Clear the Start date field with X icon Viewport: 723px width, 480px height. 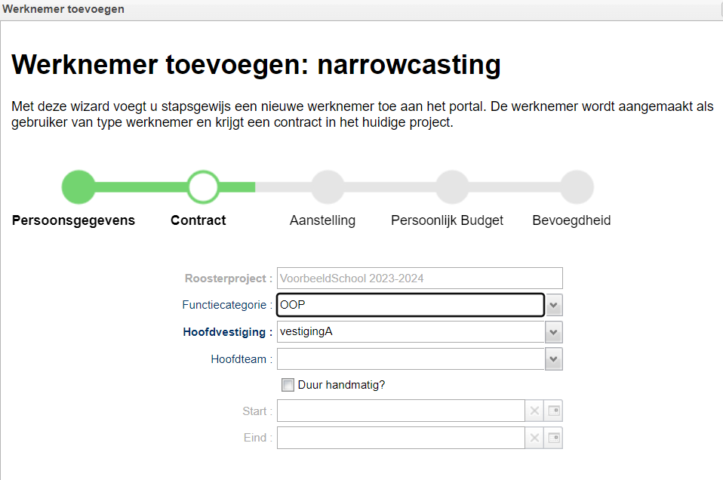click(x=534, y=411)
